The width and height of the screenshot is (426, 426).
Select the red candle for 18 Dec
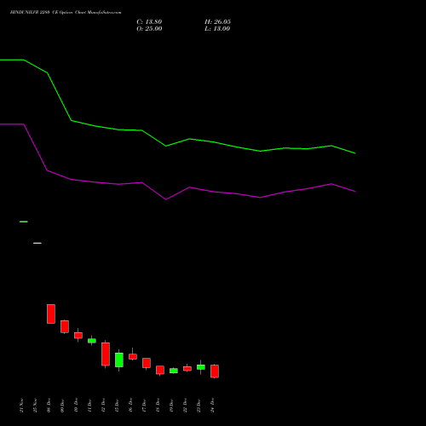pyautogui.click(x=160, y=370)
